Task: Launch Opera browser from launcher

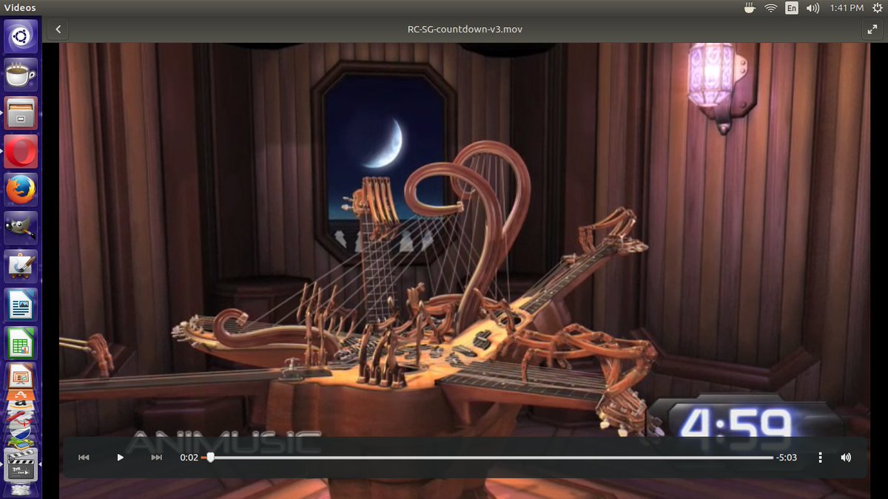Action: click(x=21, y=152)
